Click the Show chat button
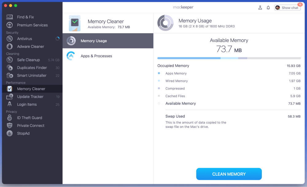The height and width of the screenshot is (187, 307). point(287,8)
